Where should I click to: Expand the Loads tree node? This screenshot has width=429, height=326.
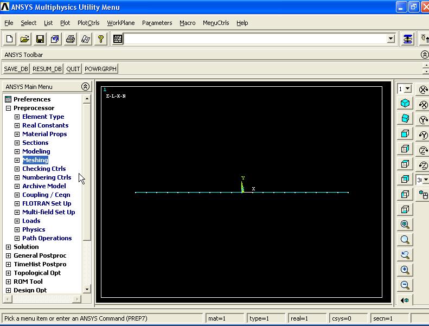[17, 221]
